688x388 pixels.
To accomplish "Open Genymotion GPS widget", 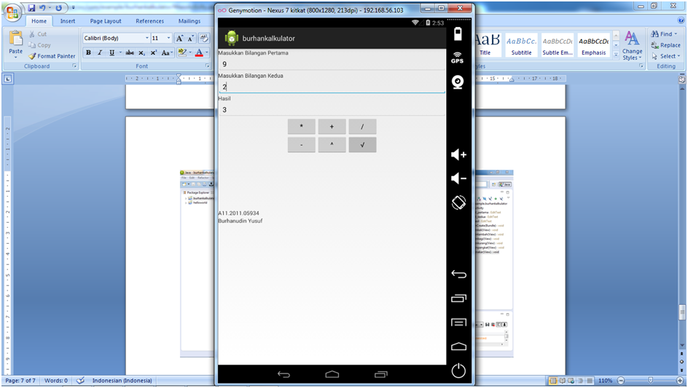I will [457, 58].
